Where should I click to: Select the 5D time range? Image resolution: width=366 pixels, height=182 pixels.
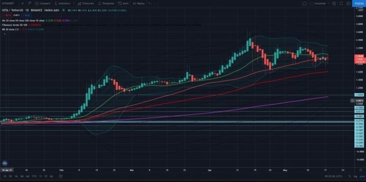click(11, 177)
